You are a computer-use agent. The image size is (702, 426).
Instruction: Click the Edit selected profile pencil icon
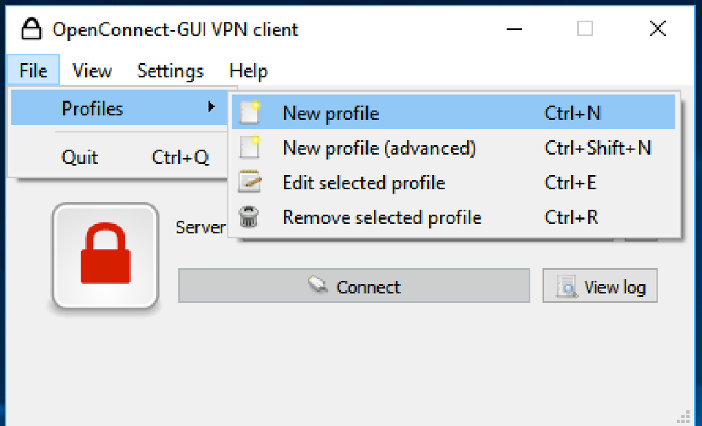point(249,182)
